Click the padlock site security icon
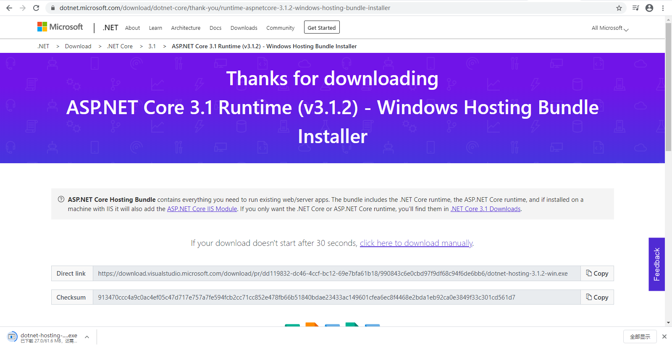 (x=53, y=8)
